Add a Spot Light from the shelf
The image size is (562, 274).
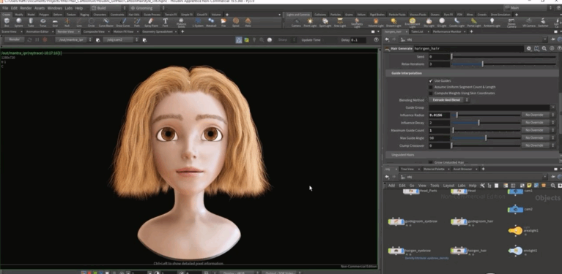point(325,22)
